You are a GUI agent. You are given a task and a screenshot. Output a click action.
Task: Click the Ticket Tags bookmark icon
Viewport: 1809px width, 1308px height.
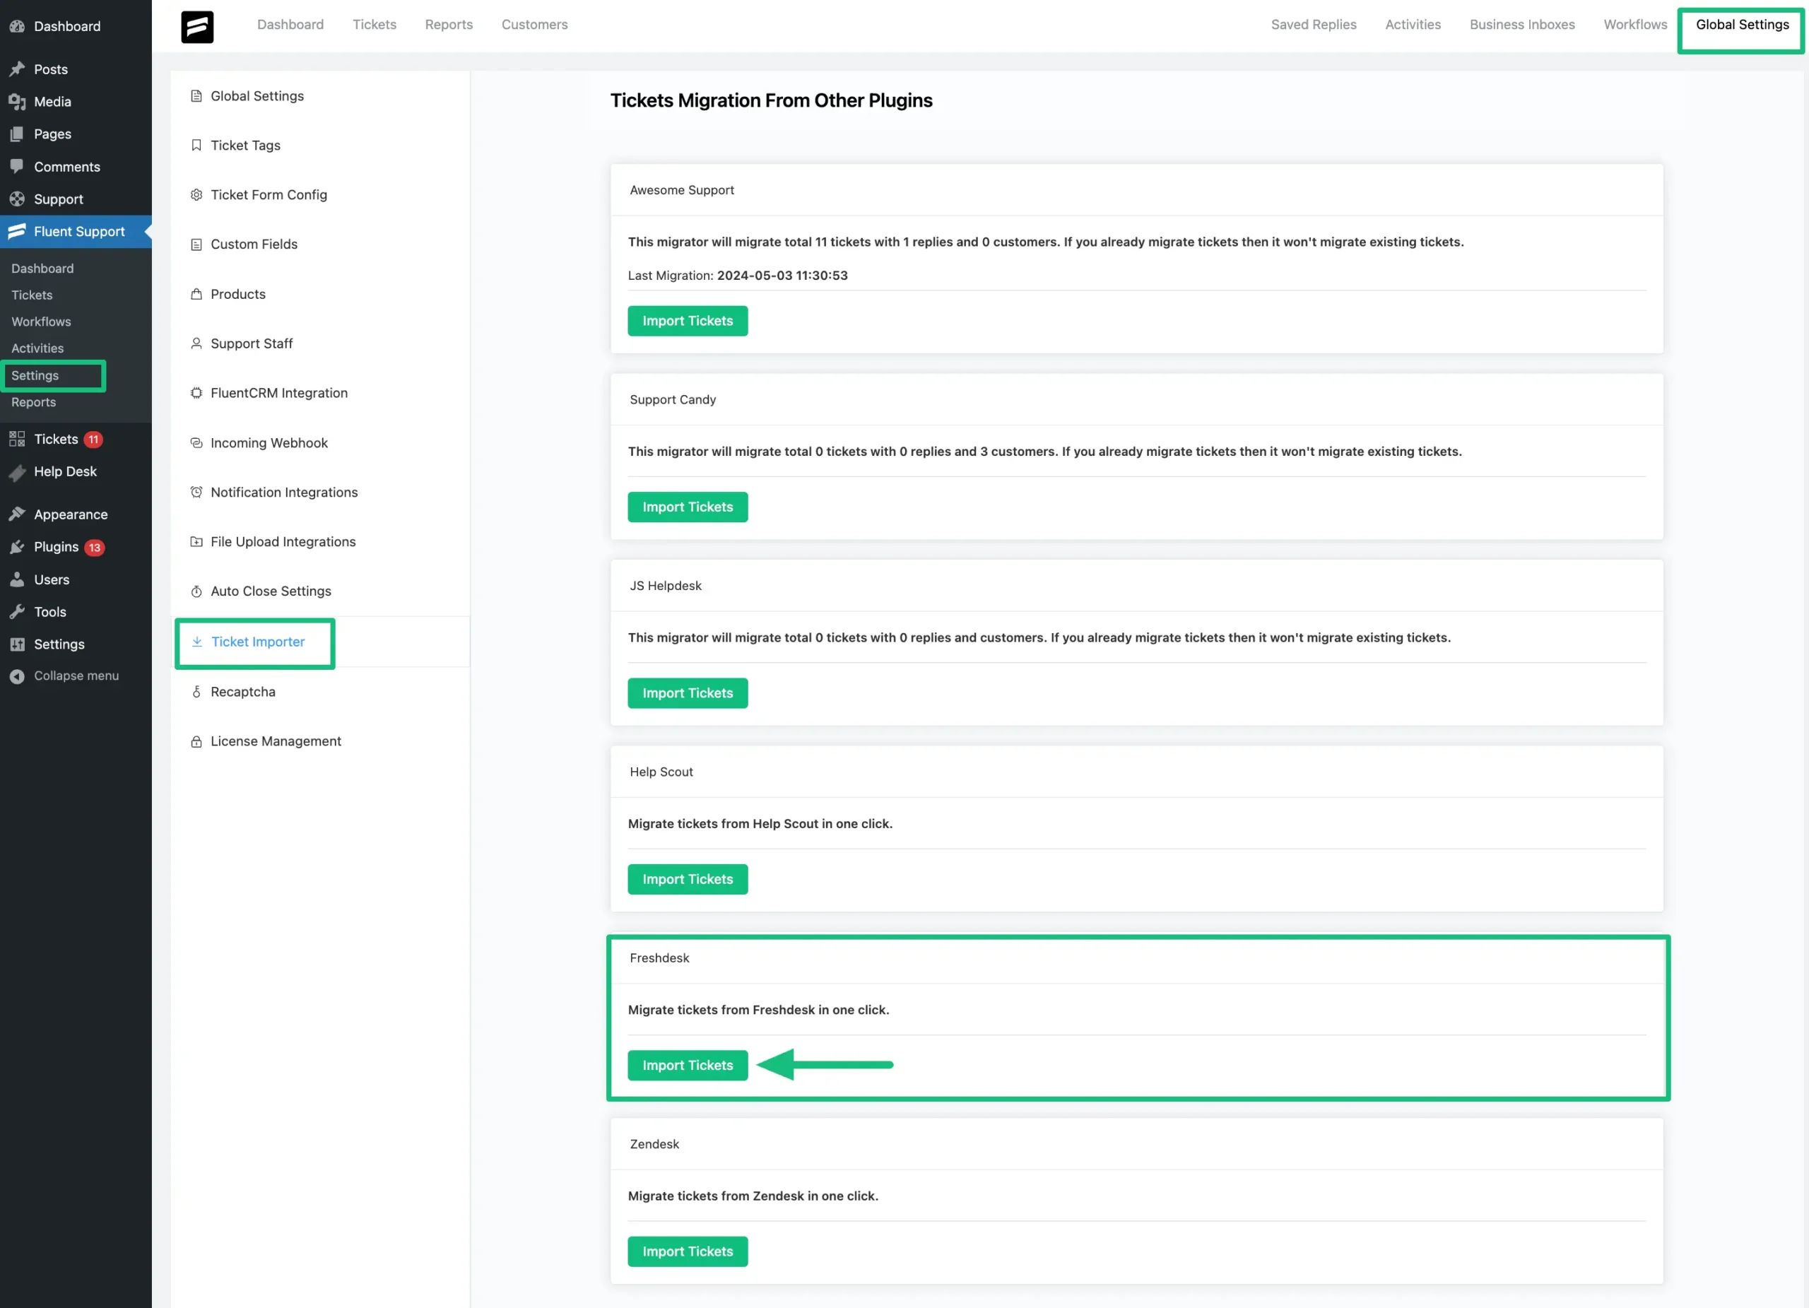[x=196, y=145]
